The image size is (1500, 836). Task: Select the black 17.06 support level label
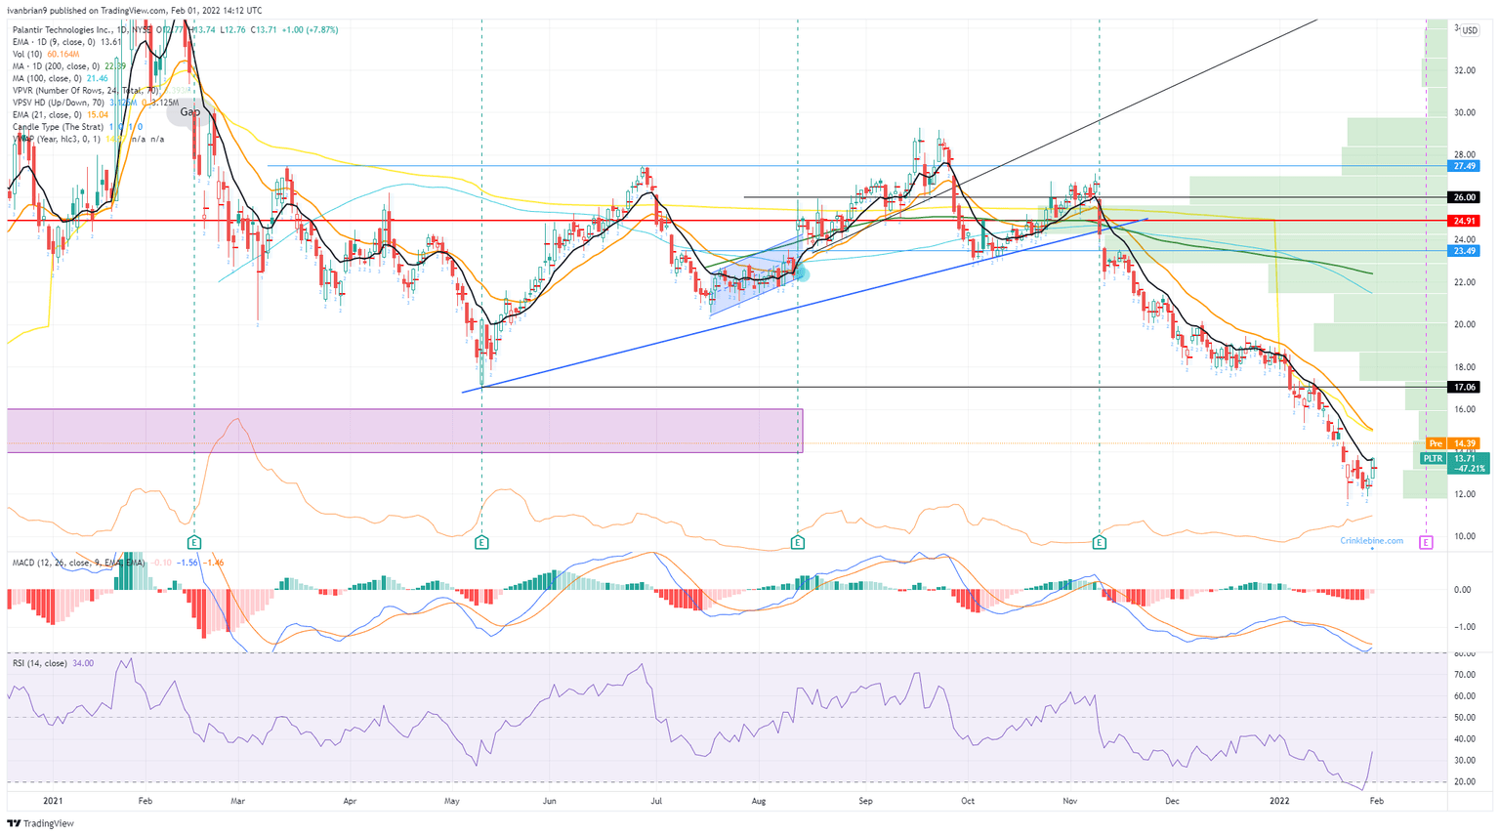tap(1464, 387)
